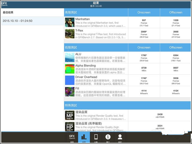Click the 結果 page title
This screenshot has height=144, width=192.
(x=96, y=3)
